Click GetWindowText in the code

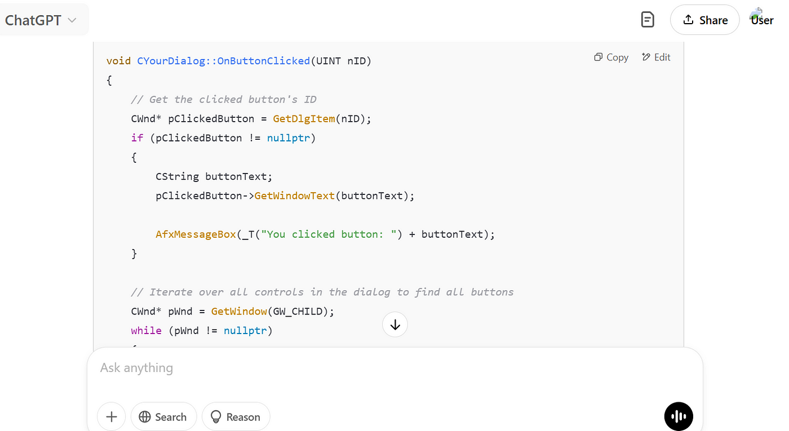294,196
